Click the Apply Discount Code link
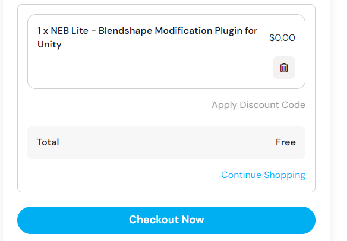Viewport: 347px width, 241px height. [258, 105]
